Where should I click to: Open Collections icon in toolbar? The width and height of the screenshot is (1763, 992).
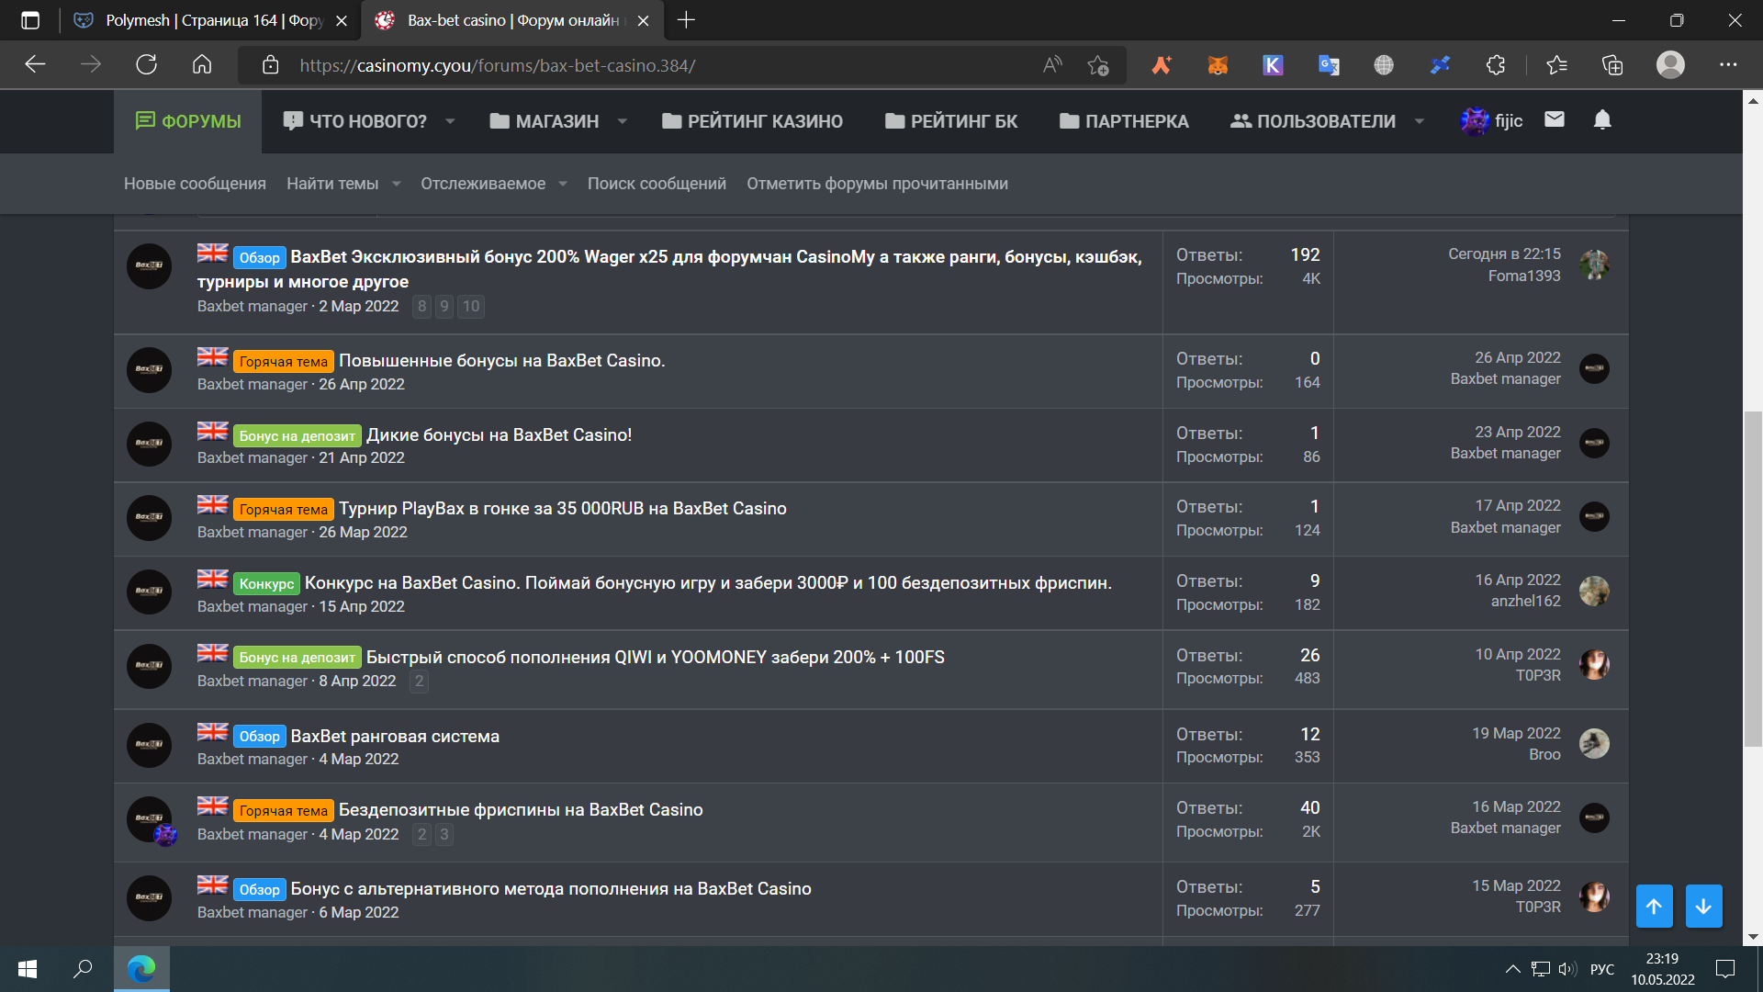[x=1612, y=65]
